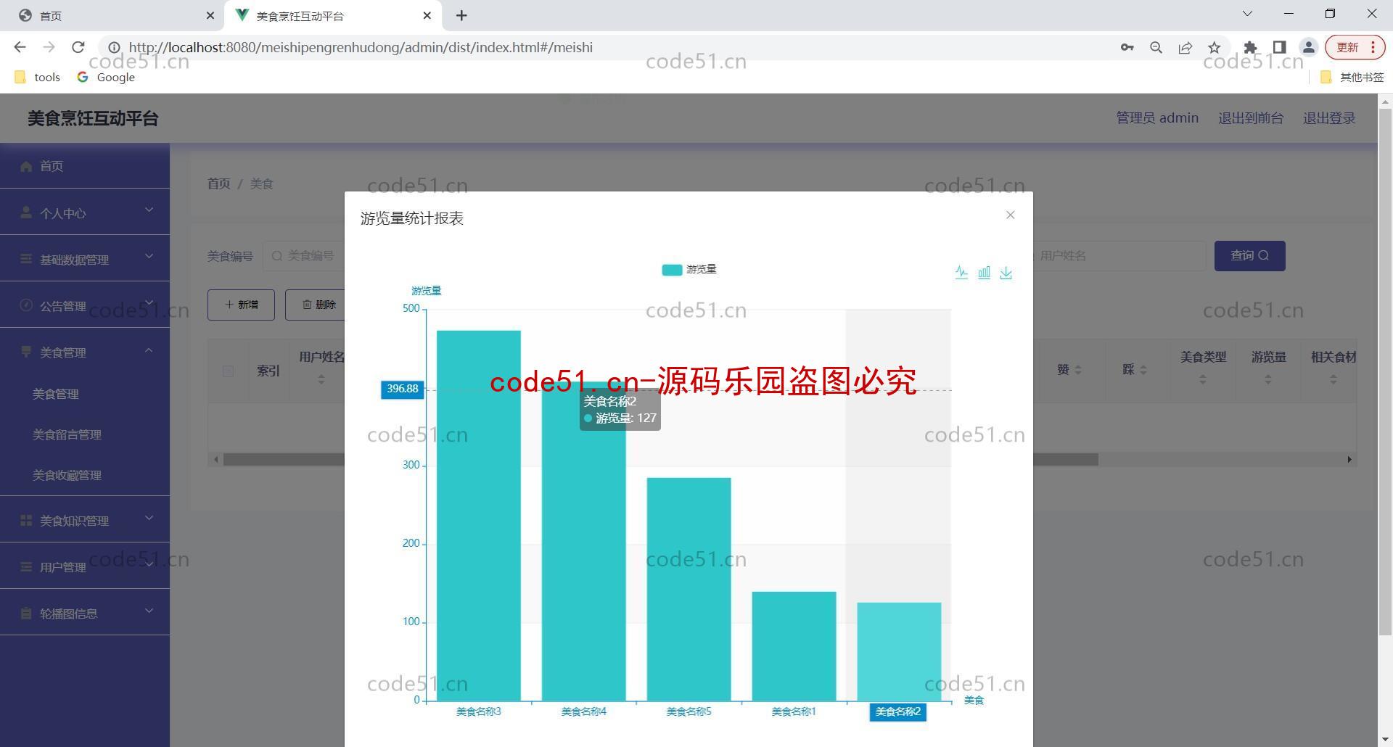Viewport: 1393px width, 747px height.
Task: Expand the 个人中心 sidebar menu
Action: click(85, 212)
